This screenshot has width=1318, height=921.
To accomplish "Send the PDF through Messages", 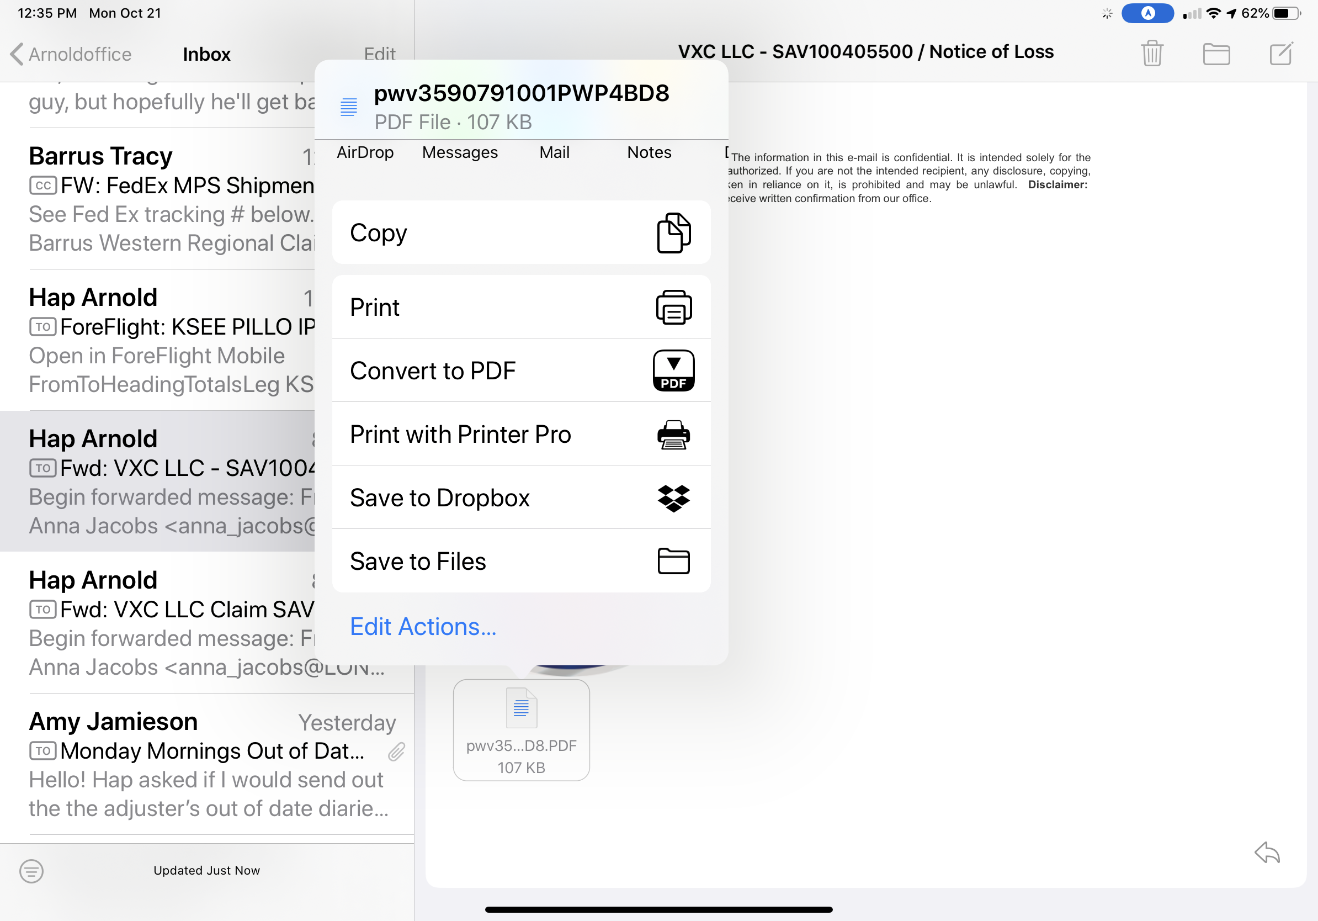I will pyautogui.click(x=460, y=152).
